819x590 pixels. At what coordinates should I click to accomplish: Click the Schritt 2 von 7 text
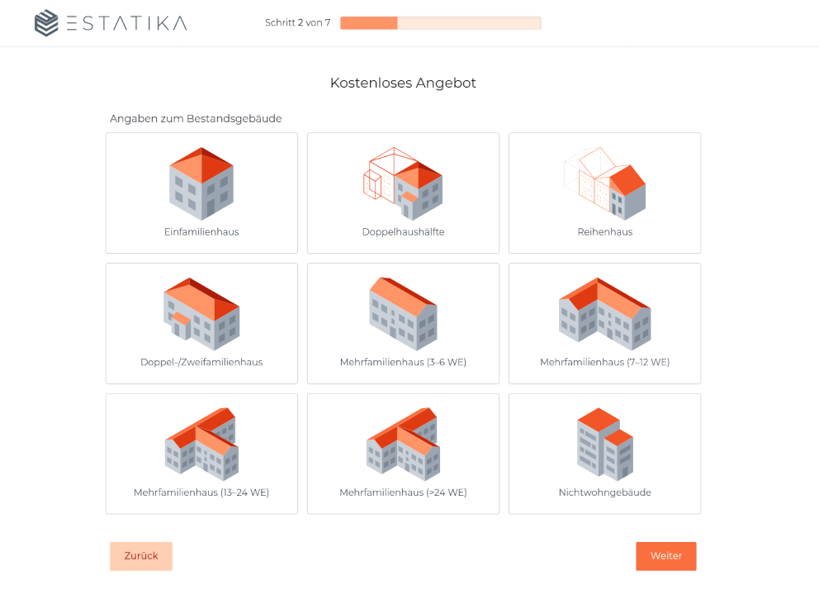tap(297, 23)
